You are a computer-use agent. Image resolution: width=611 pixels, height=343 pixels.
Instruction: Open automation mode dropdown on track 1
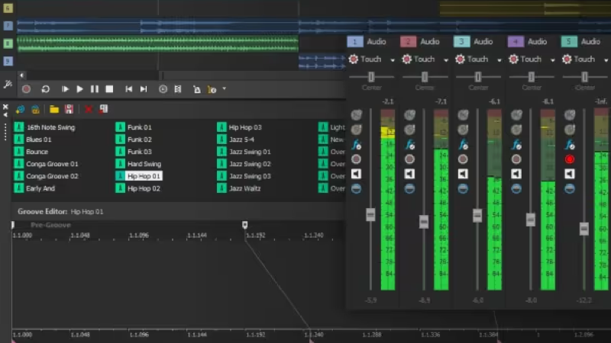(x=393, y=60)
